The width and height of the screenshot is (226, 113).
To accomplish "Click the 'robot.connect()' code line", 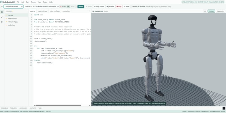I will pyautogui.click(x=40, y=41).
